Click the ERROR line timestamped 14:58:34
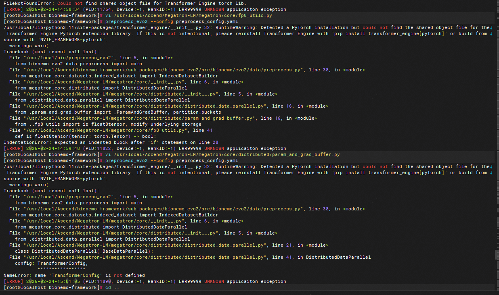 pos(145,9)
